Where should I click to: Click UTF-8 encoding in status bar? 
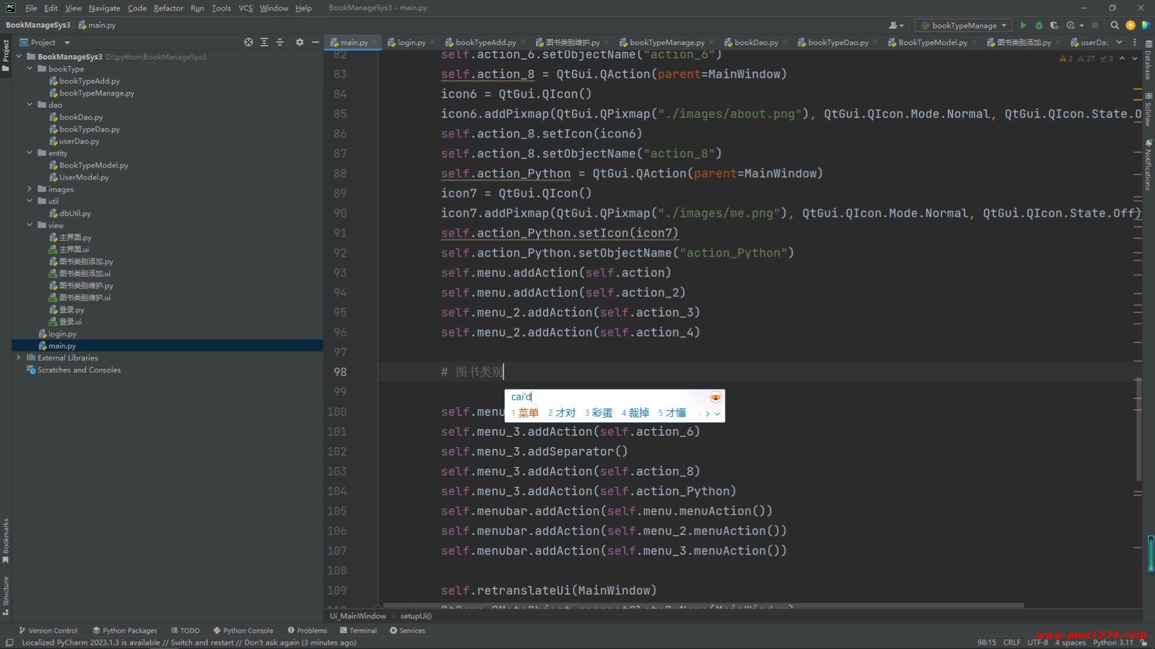coord(1038,642)
